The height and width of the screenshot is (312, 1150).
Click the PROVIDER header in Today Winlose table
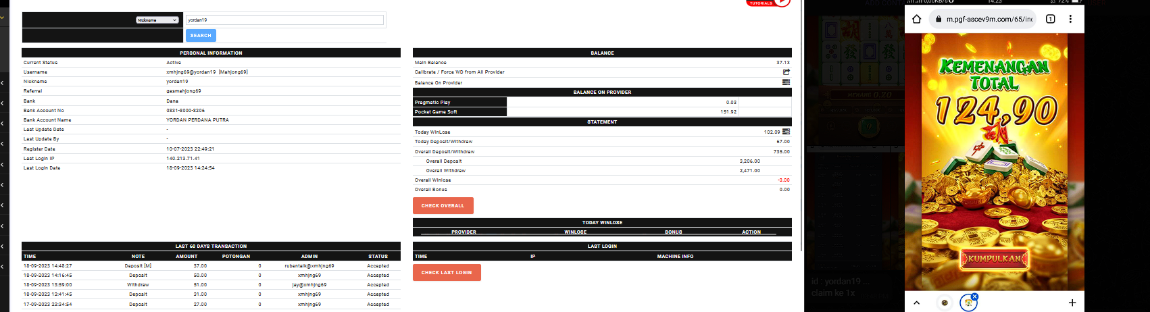pos(464,232)
